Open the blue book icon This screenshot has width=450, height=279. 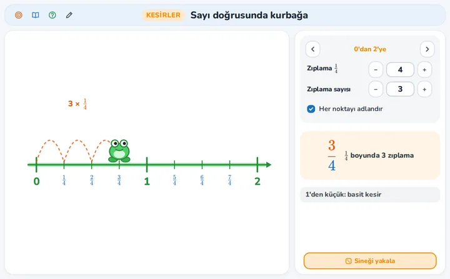(35, 15)
